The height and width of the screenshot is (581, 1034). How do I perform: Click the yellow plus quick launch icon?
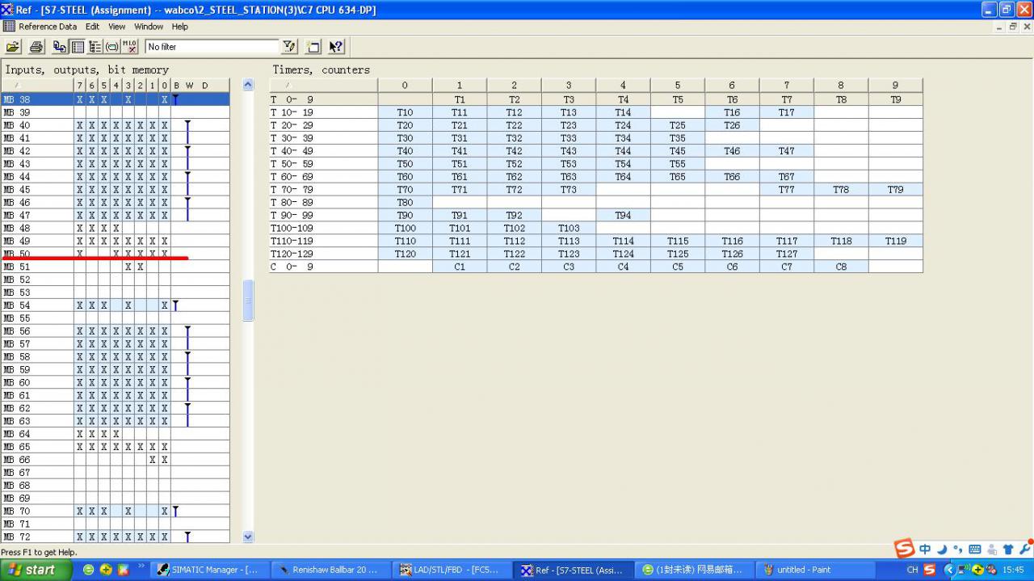[x=106, y=570]
